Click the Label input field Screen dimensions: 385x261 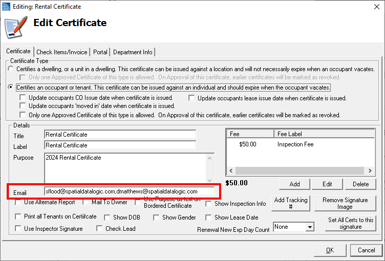[120, 145]
